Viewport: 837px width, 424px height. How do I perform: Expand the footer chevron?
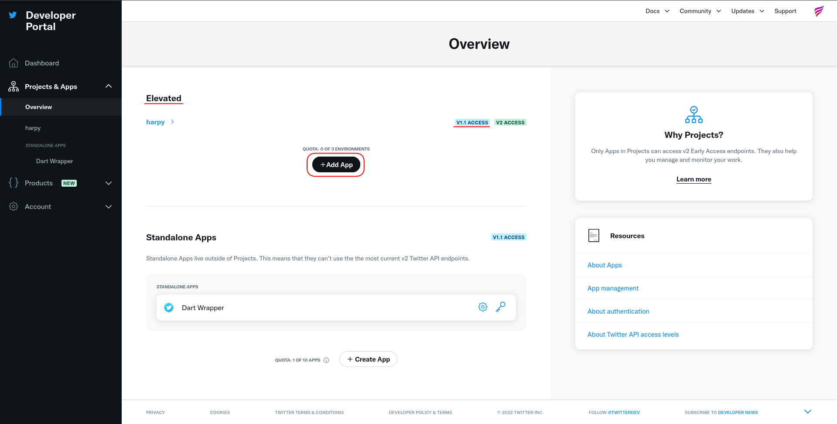pyautogui.click(x=808, y=412)
